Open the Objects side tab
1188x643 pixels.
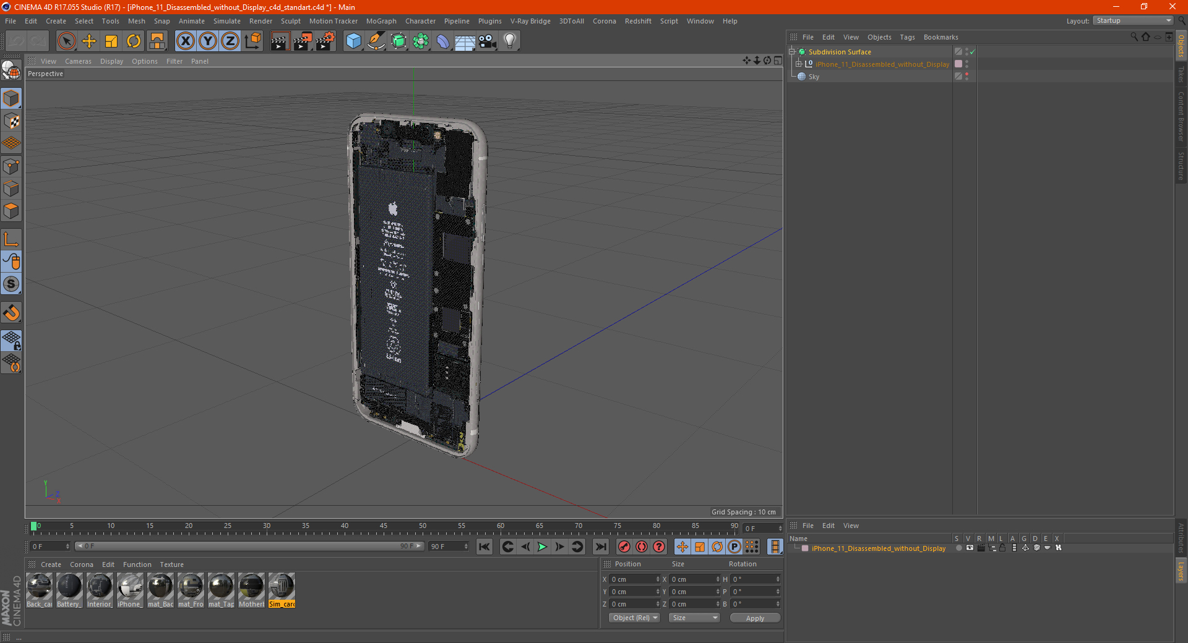1181,46
